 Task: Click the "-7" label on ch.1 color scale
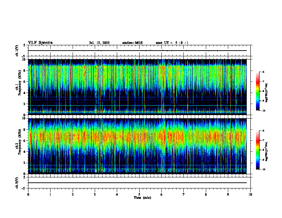coord(263,82)
